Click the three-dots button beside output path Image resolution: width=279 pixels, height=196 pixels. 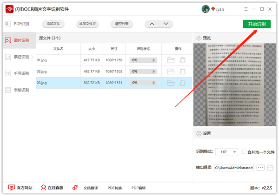(x=260, y=167)
